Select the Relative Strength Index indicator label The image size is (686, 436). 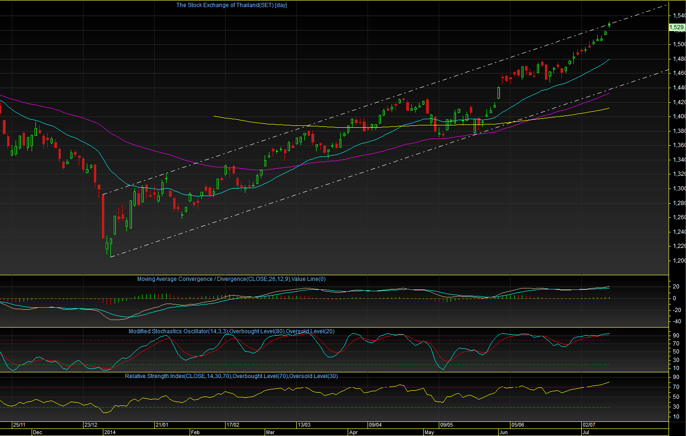click(231, 376)
